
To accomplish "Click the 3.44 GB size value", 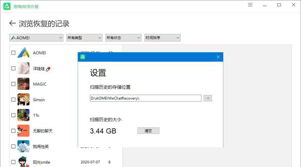I will click(103, 131).
